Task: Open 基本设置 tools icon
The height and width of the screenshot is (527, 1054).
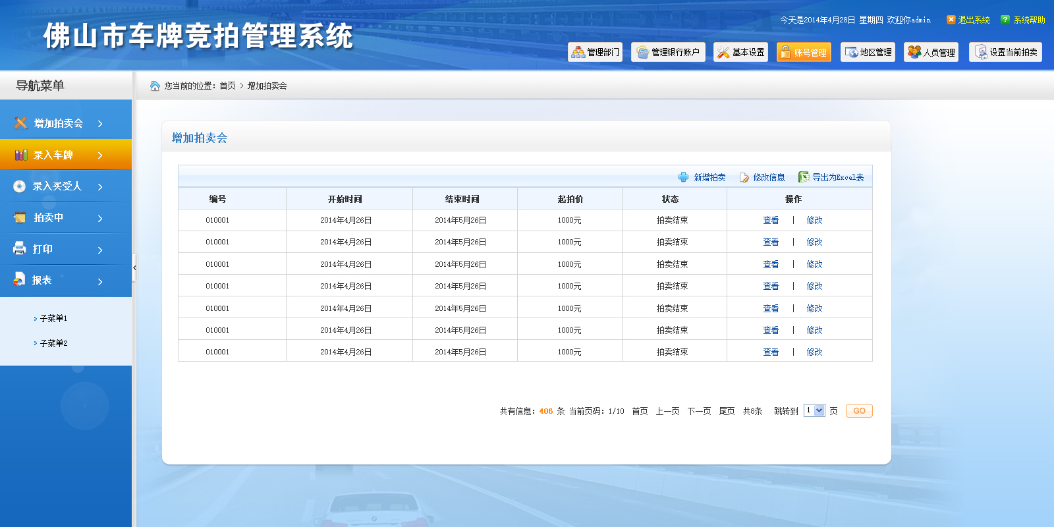Action: 723,53
